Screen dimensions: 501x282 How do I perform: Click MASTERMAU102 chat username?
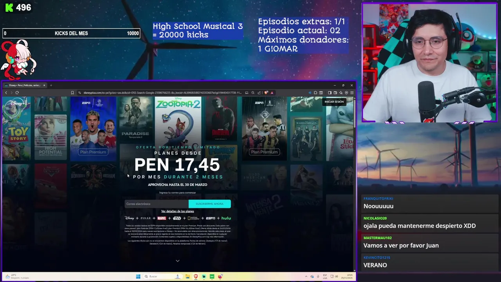(x=377, y=238)
